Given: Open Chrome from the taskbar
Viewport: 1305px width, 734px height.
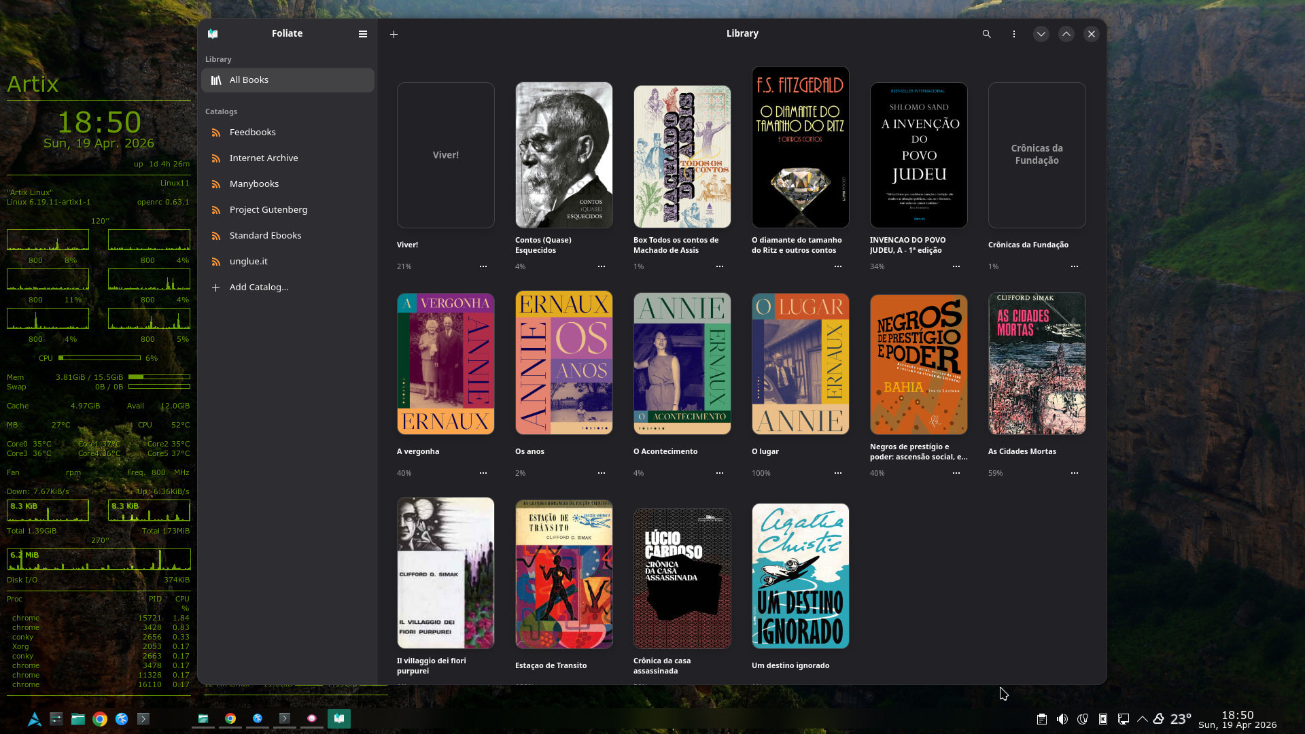Looking at the screenshot, I should tap(100, 719).
